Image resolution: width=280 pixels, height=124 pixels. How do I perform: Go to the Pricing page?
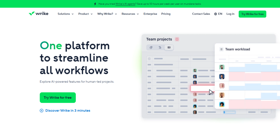(166, 14)
